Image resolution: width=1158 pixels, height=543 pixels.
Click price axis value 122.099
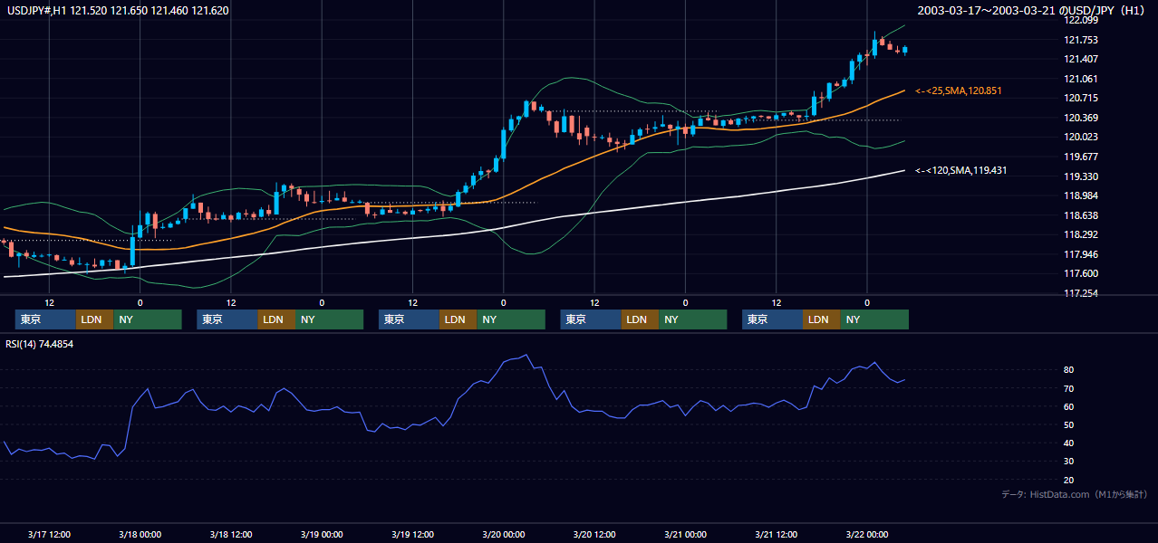coord(1080,20)
